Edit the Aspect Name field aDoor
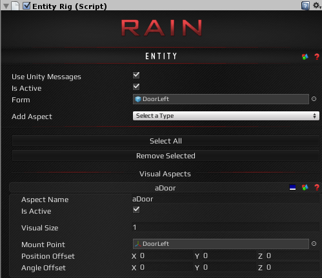 226,199
